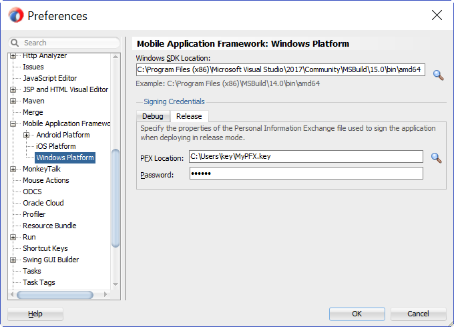Close the Preferences dialog

tap(437, 15)
